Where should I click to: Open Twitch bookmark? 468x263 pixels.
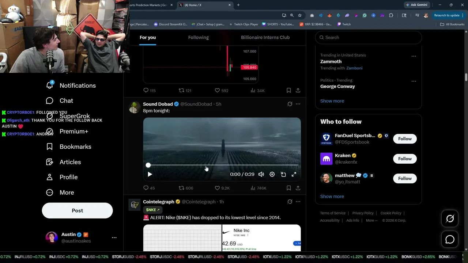[x=344, y=24]
